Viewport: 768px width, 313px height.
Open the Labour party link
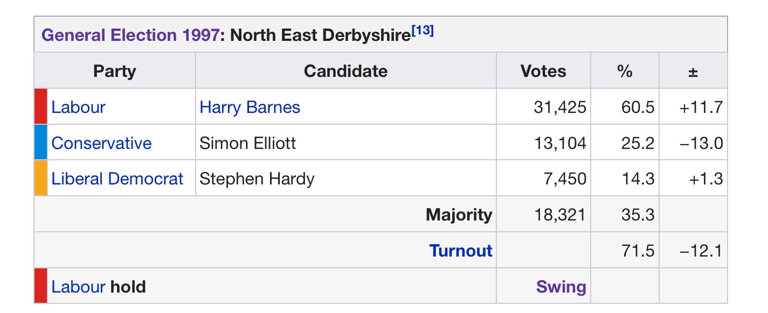click(78, 107)
